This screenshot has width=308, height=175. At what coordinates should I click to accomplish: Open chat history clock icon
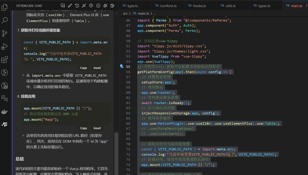77,6
